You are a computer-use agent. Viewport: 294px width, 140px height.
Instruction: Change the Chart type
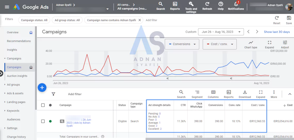(x=251, y=45)
